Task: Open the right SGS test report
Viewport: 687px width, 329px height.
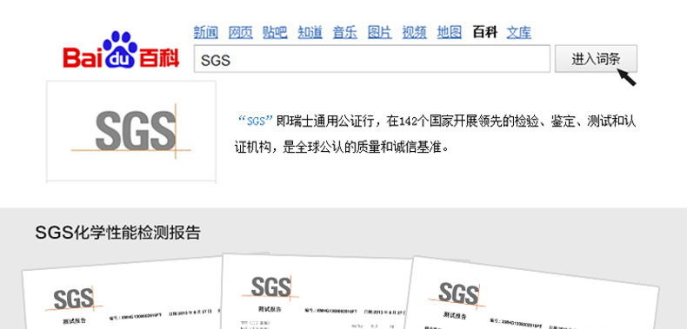Action: pyautogui.click(x=530, y=294)
